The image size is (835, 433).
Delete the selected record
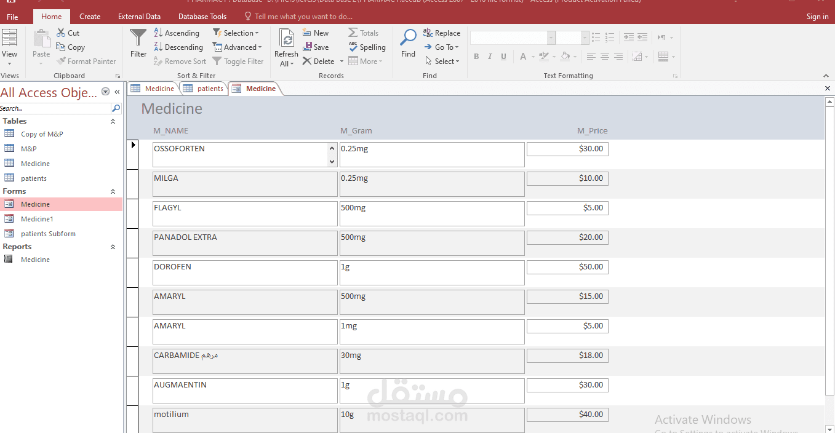tap(319, 61)
